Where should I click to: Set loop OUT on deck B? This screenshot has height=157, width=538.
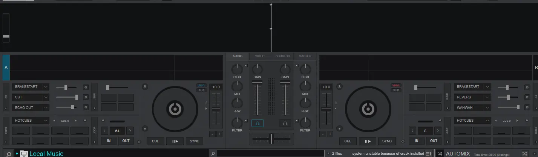[434, 141]
